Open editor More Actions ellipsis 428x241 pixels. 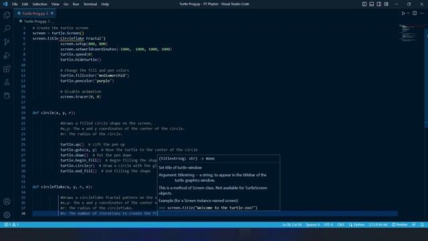[x=422, y=13]
